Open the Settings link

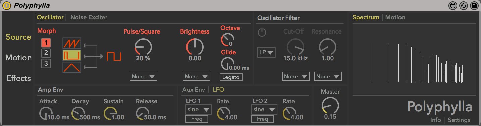[x=459, y=120]
